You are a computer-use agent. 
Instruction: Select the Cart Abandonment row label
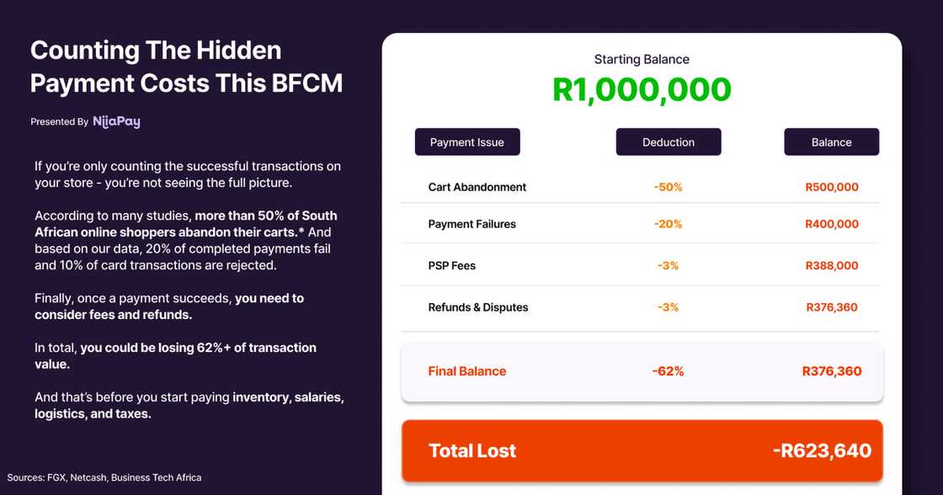477,187
